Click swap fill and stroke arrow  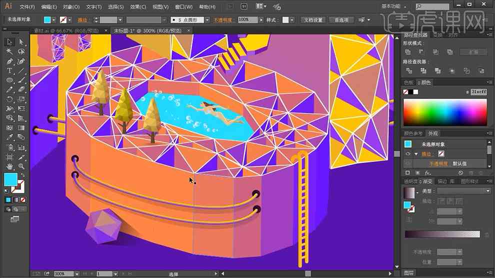pos(22,175)
